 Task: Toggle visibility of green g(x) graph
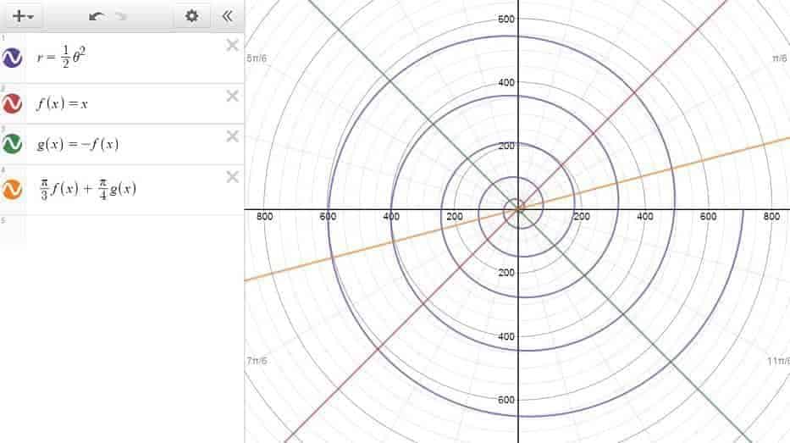click(x=12, y=144)
